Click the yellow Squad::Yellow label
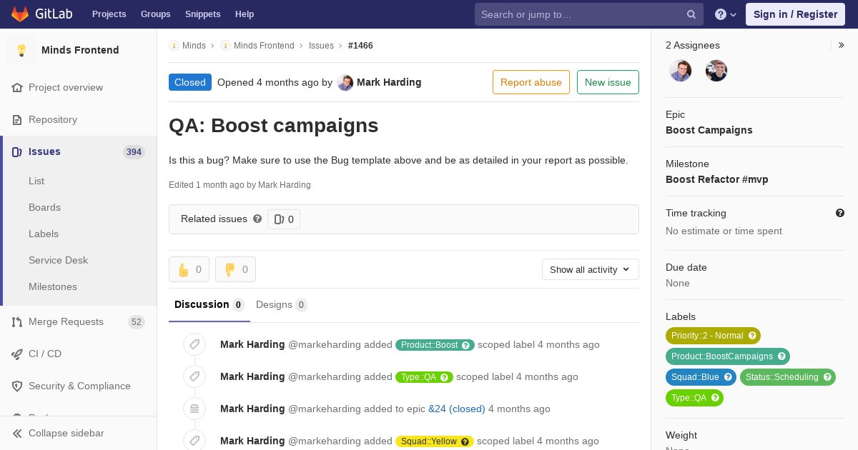 click(x=428, y=441)
